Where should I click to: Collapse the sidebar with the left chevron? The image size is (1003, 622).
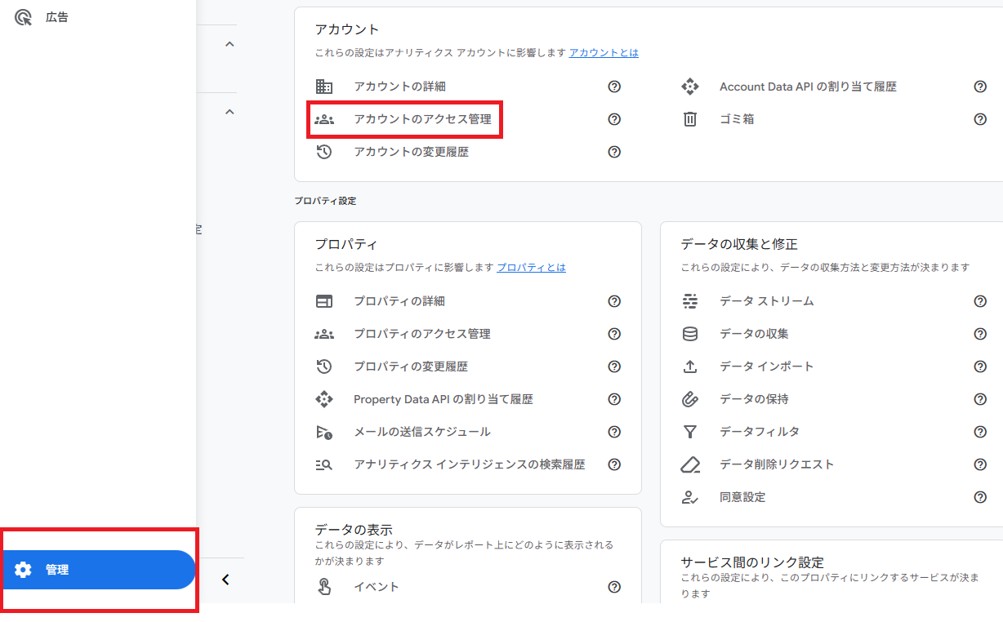[x=226, y=580]
